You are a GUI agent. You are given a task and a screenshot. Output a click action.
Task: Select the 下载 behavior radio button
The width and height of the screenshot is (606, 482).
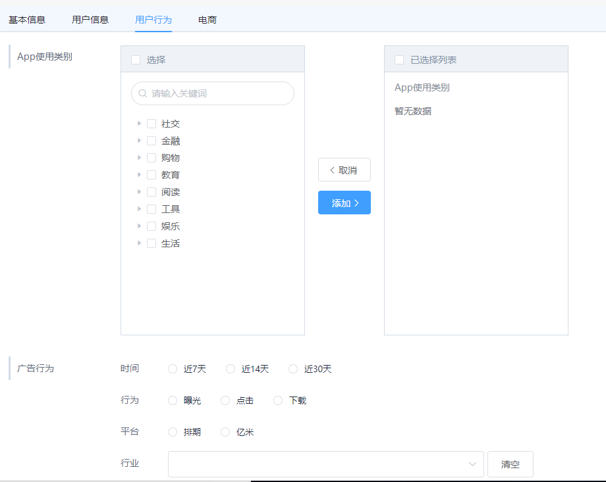coord(277,400)
